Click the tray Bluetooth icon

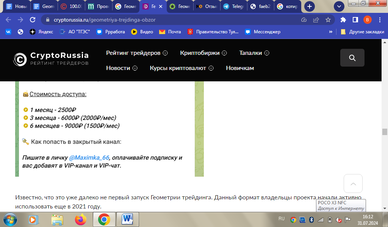point(311,219)
